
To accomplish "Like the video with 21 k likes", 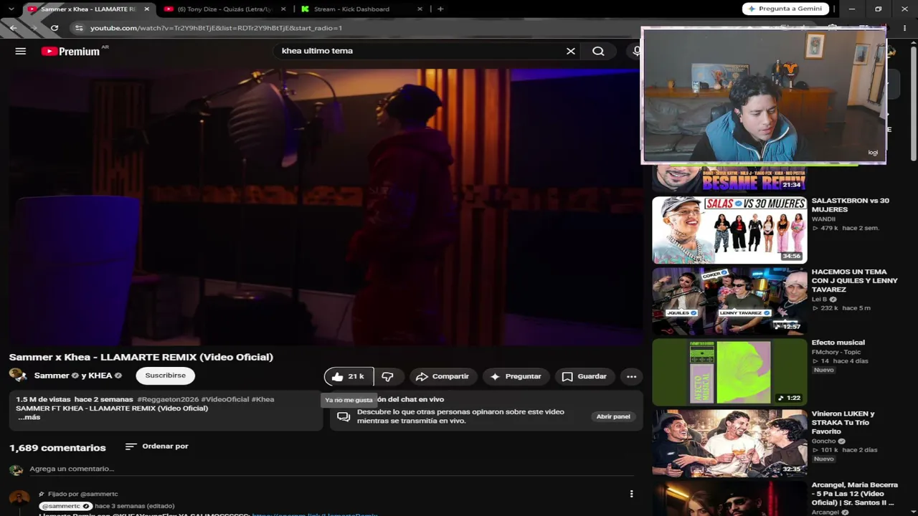I will click(348, 376).
